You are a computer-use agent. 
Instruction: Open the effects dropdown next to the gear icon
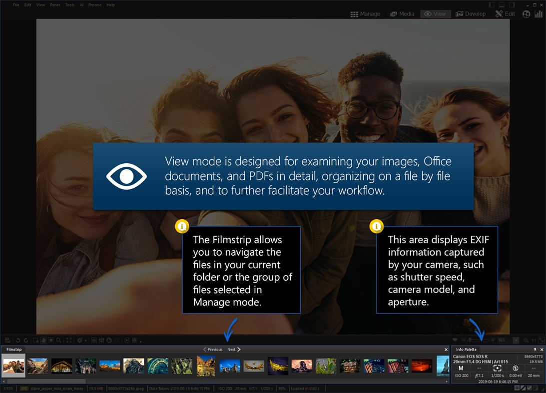point(86,340)
